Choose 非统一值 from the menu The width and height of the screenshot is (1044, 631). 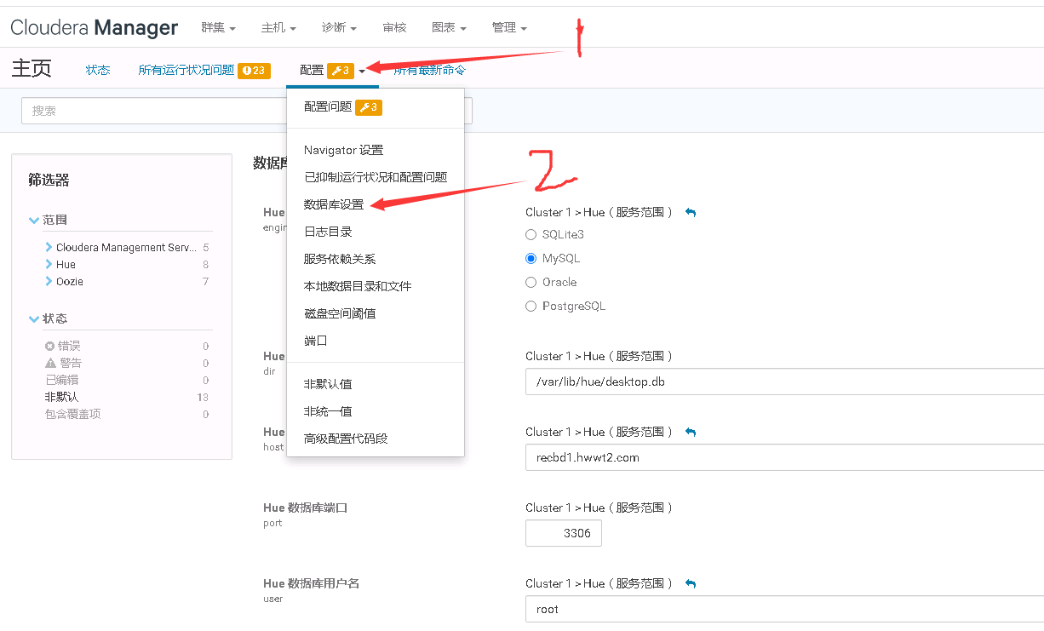[x=328, y=411]
